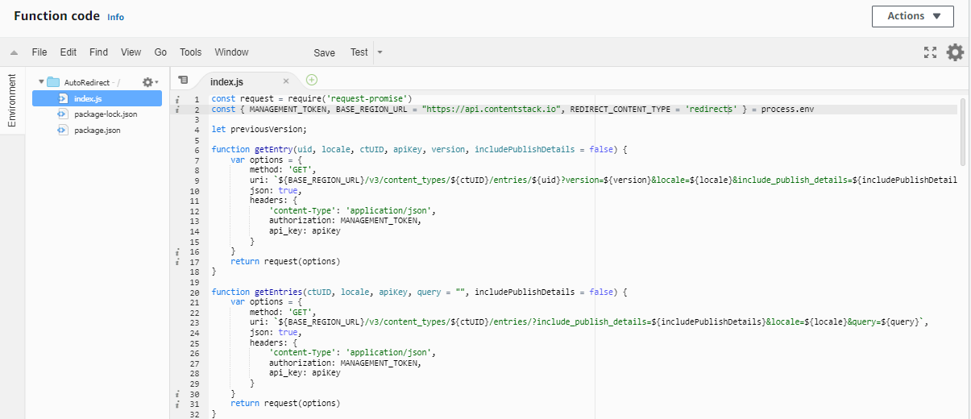This screenshot has width=971, height=419.
Task: Toggle fullscreen editor mode icon
Action: click(x=930, y=52)
